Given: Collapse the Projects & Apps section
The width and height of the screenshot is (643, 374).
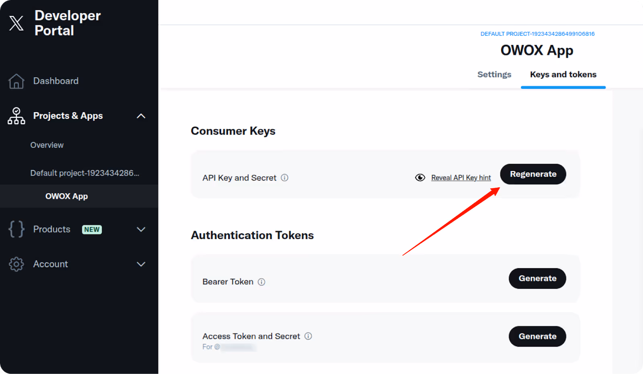Looking at the screenshot, I should pos(141,116).
